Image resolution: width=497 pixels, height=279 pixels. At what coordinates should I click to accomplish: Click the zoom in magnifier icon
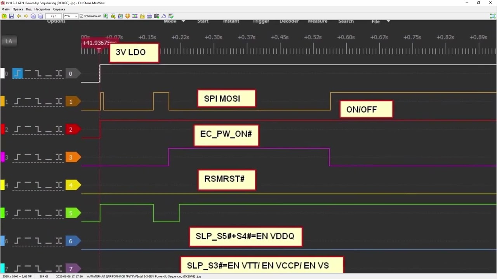pos(33,16)
